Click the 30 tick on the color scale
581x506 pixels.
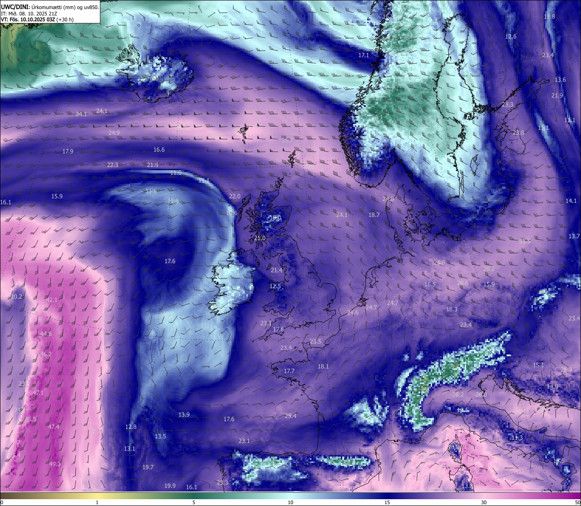(484, 502)
